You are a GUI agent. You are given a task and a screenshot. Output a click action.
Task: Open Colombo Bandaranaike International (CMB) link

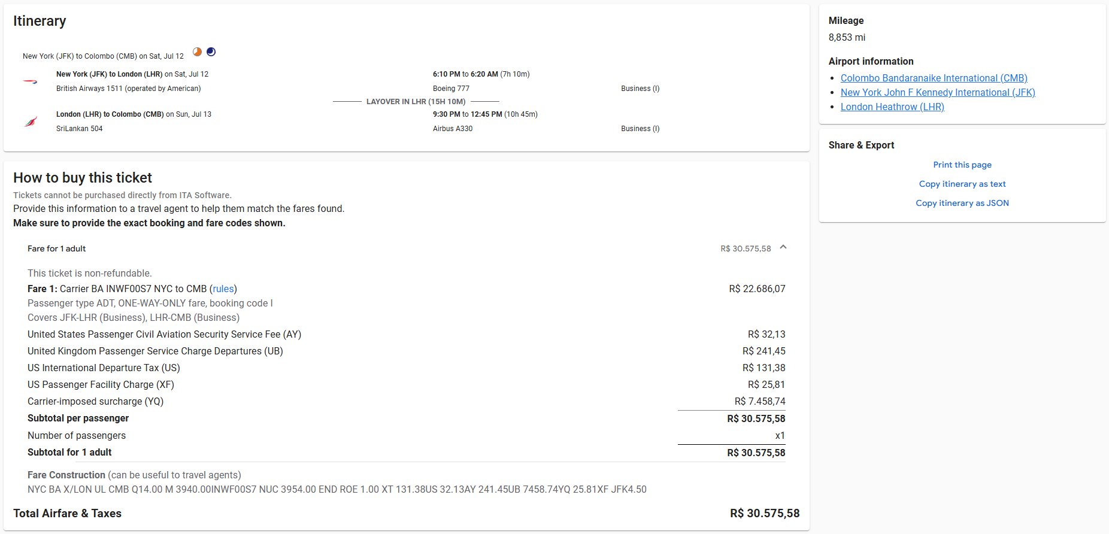(x=934, y=78)
